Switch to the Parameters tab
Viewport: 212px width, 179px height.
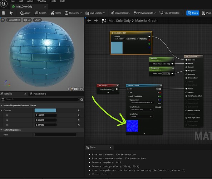pyautogui.click(x=38, y=94)
